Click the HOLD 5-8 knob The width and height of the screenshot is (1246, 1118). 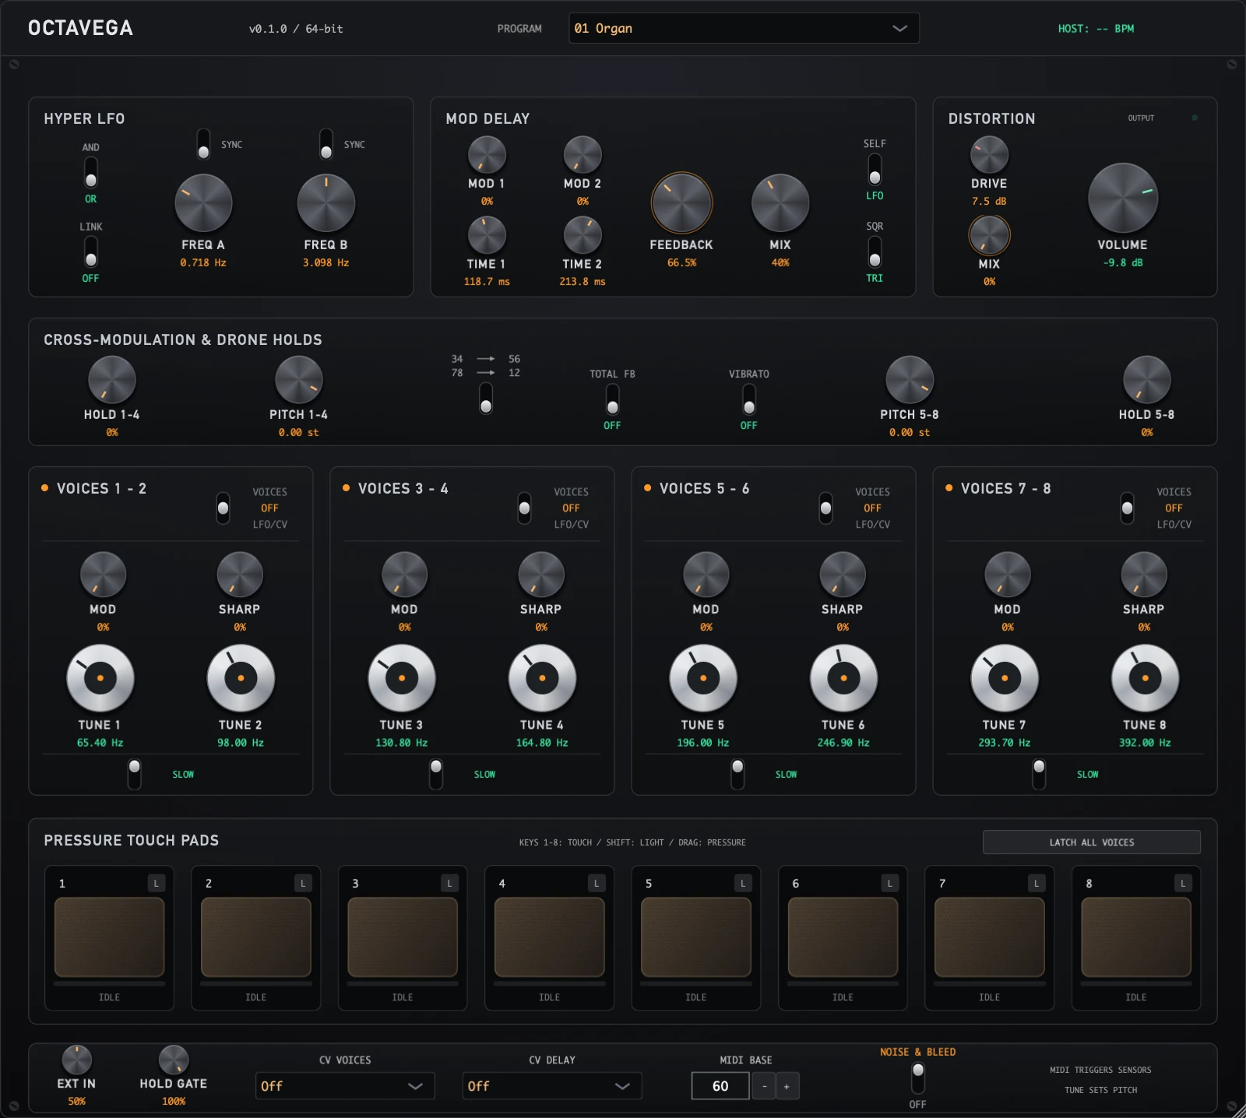[x=1146, y=380]
